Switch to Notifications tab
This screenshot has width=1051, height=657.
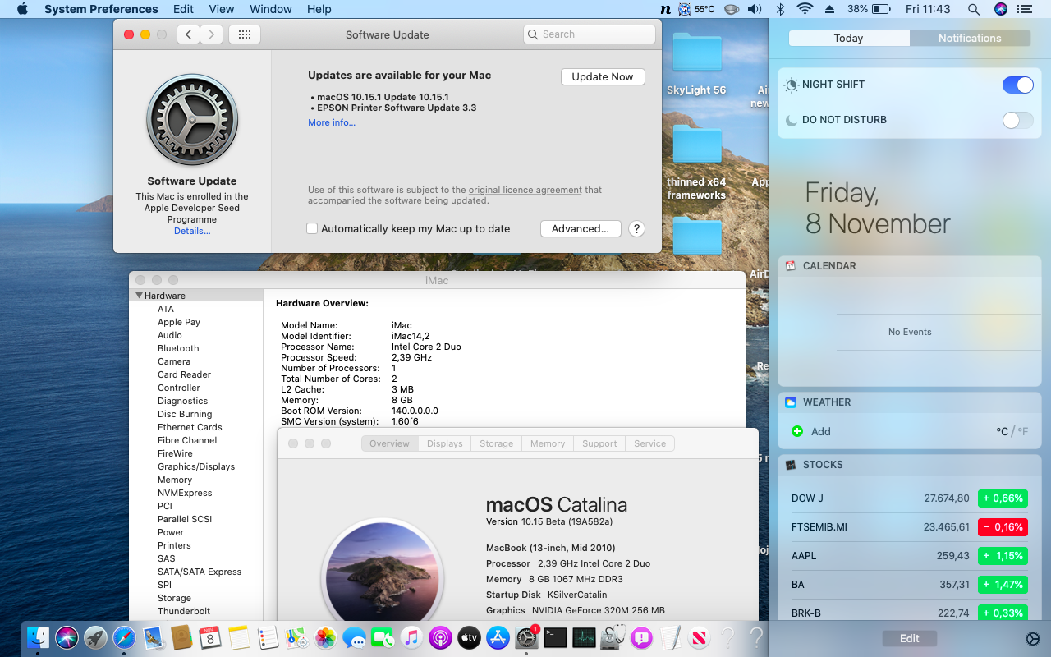tap(970, 39)
